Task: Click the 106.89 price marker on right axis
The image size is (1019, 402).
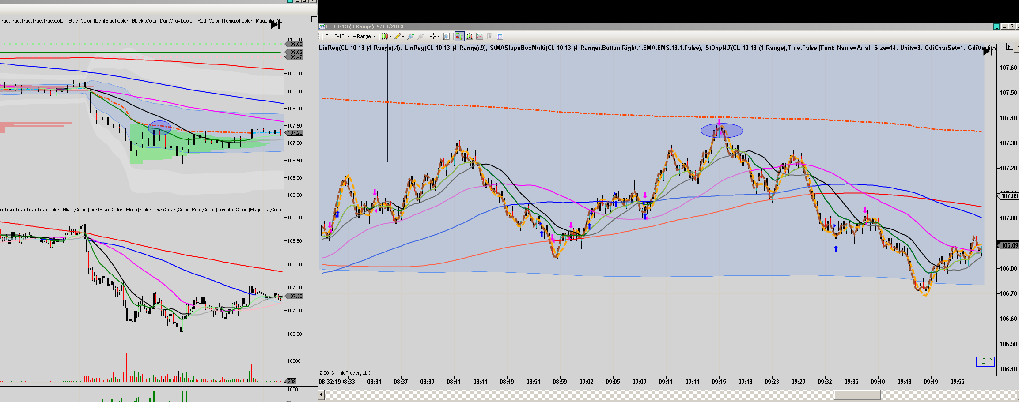Action: [x=1008, y=245]
